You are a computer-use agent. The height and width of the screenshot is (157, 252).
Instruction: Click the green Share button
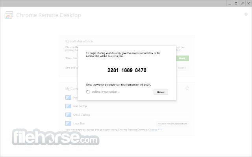click(x=182, y=58)
